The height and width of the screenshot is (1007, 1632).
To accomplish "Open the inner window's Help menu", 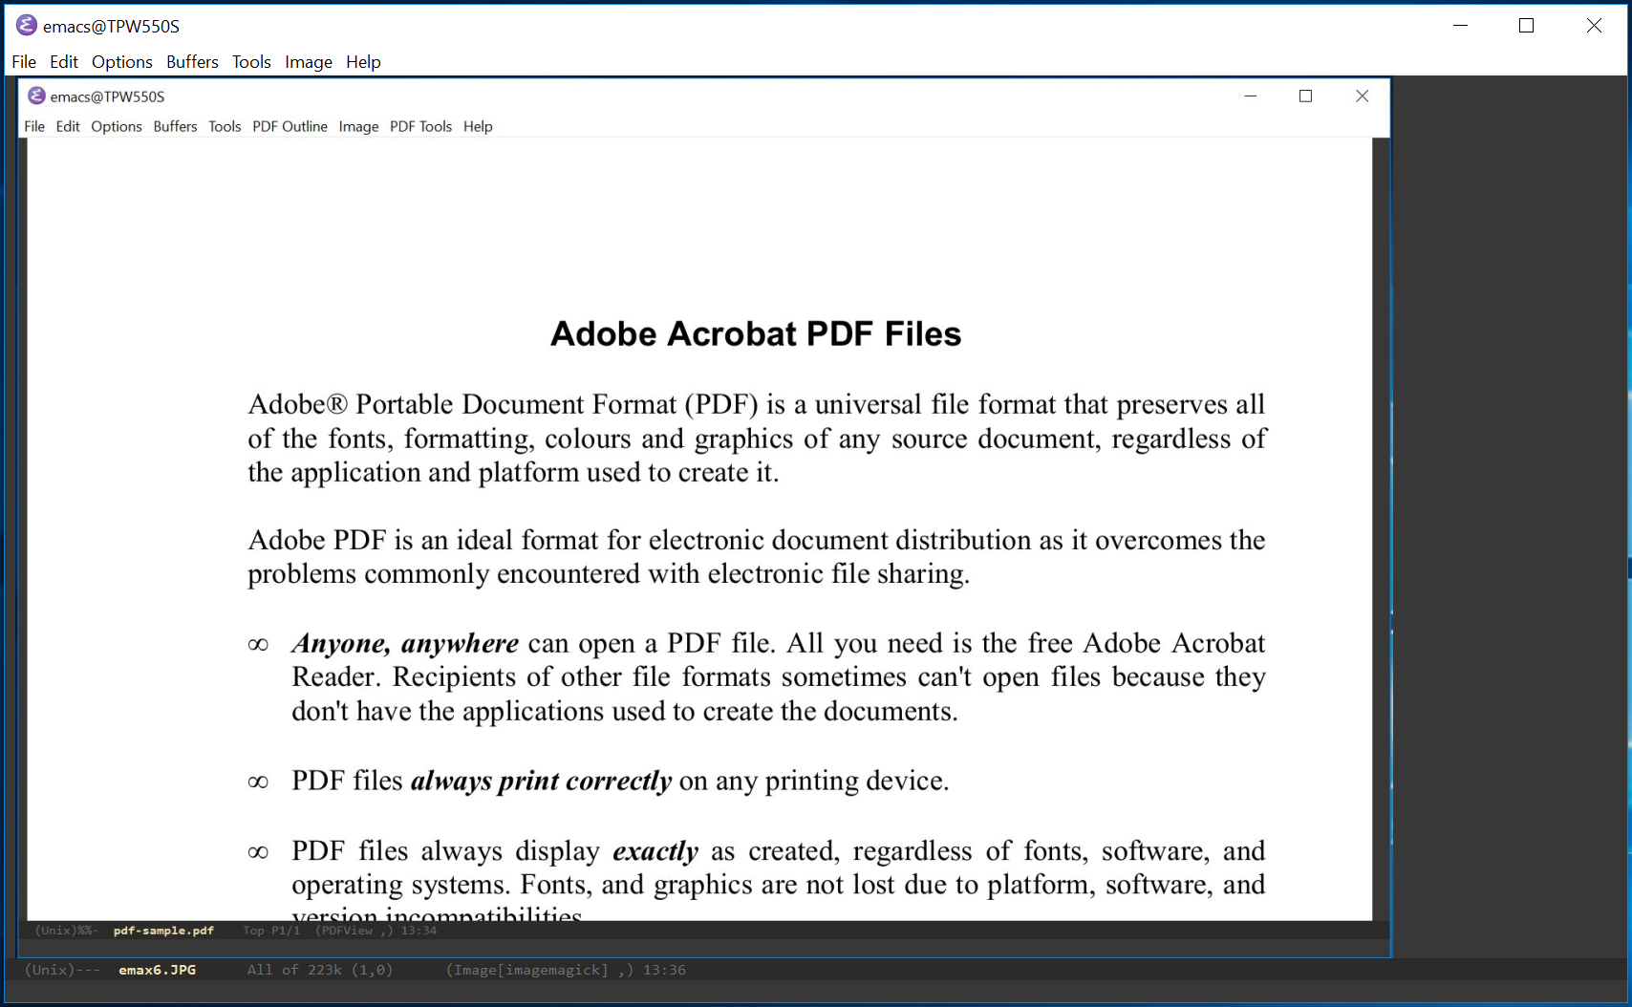I will tap(478, 126).
